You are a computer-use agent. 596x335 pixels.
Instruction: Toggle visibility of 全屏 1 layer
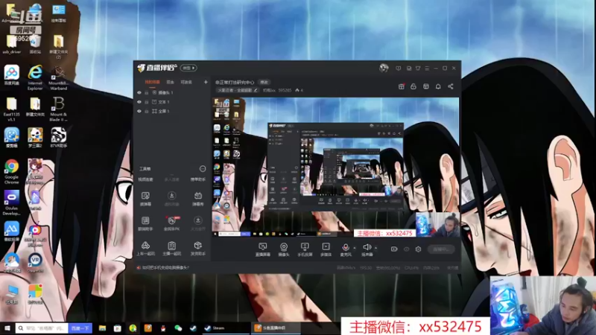139,111
